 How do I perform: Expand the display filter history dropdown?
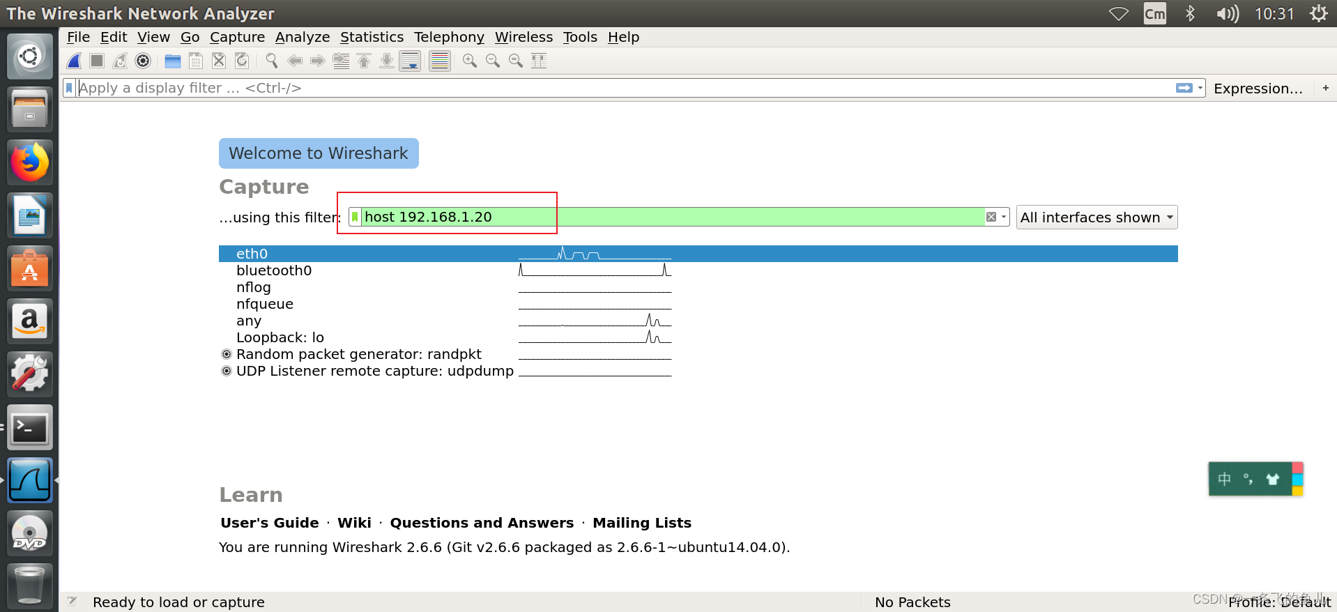(x=1200, y=88)
